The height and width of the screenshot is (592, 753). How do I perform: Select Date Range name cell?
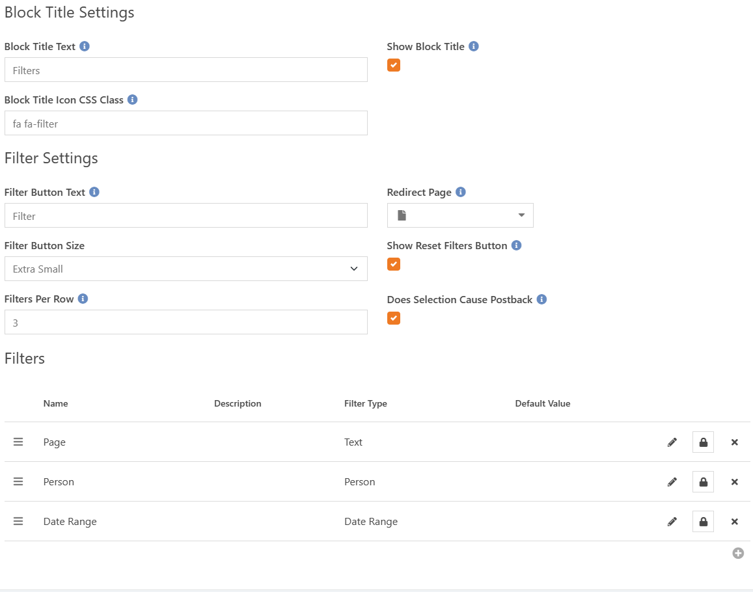[70, 522]
